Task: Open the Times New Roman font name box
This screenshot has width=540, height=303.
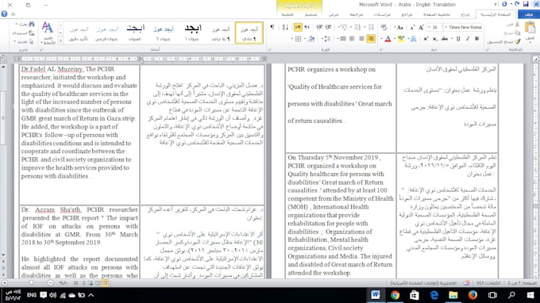Action: pos(463,27)
